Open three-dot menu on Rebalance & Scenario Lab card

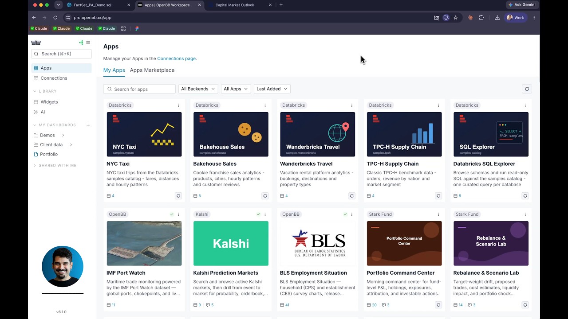(x=525, y=214)
